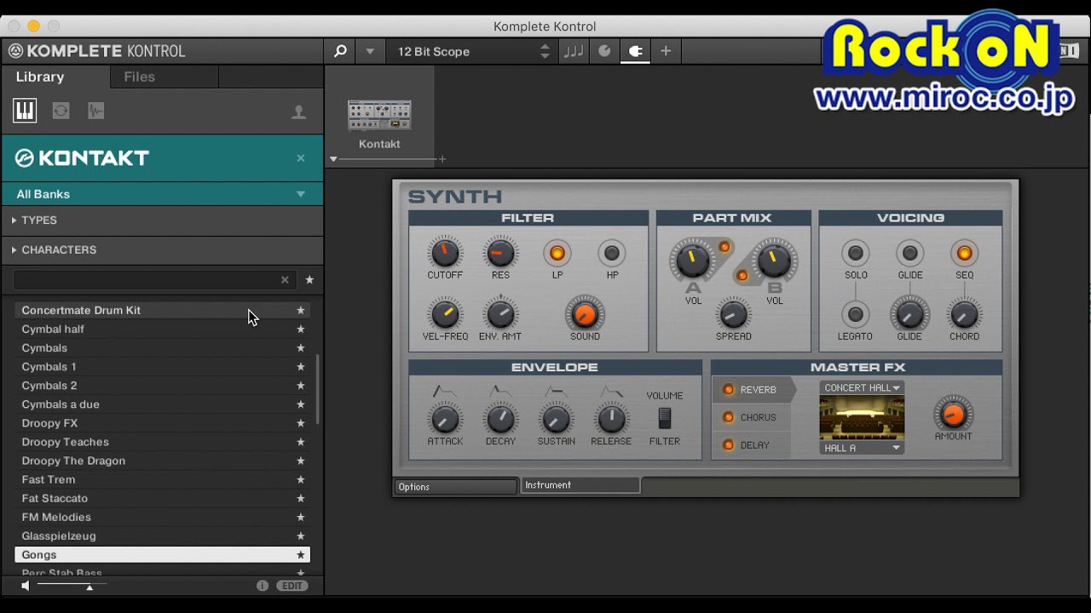Toggle favorites filter star beside search
Image resolution: width=1091 pixels, height=613 pixels.
309,280
